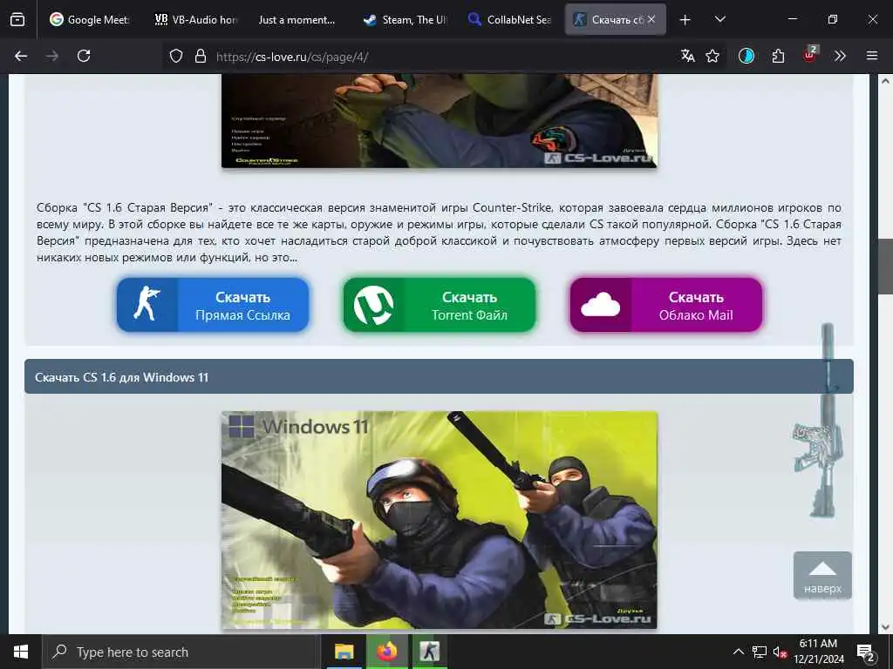Go back to the previous page

[x=21, y=56]
